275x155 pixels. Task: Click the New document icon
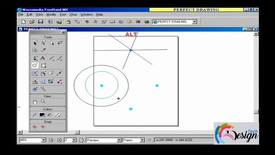click(x=24, y=22)
